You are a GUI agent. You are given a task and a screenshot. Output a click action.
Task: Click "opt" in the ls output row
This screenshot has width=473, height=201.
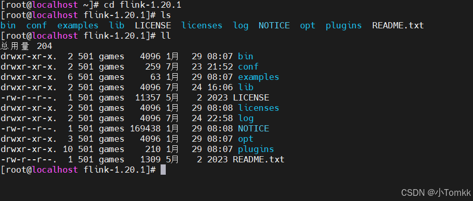click(308, 26)
